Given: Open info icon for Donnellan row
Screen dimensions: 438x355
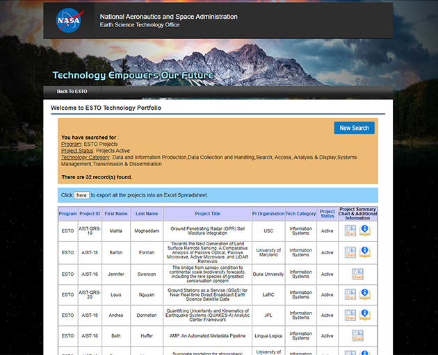Looking at the screenshot, I should tap(364, 315).
